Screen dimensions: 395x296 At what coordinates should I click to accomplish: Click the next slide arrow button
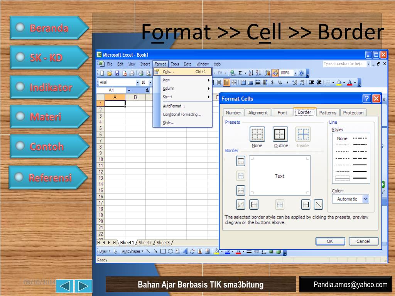pos(83,286)
